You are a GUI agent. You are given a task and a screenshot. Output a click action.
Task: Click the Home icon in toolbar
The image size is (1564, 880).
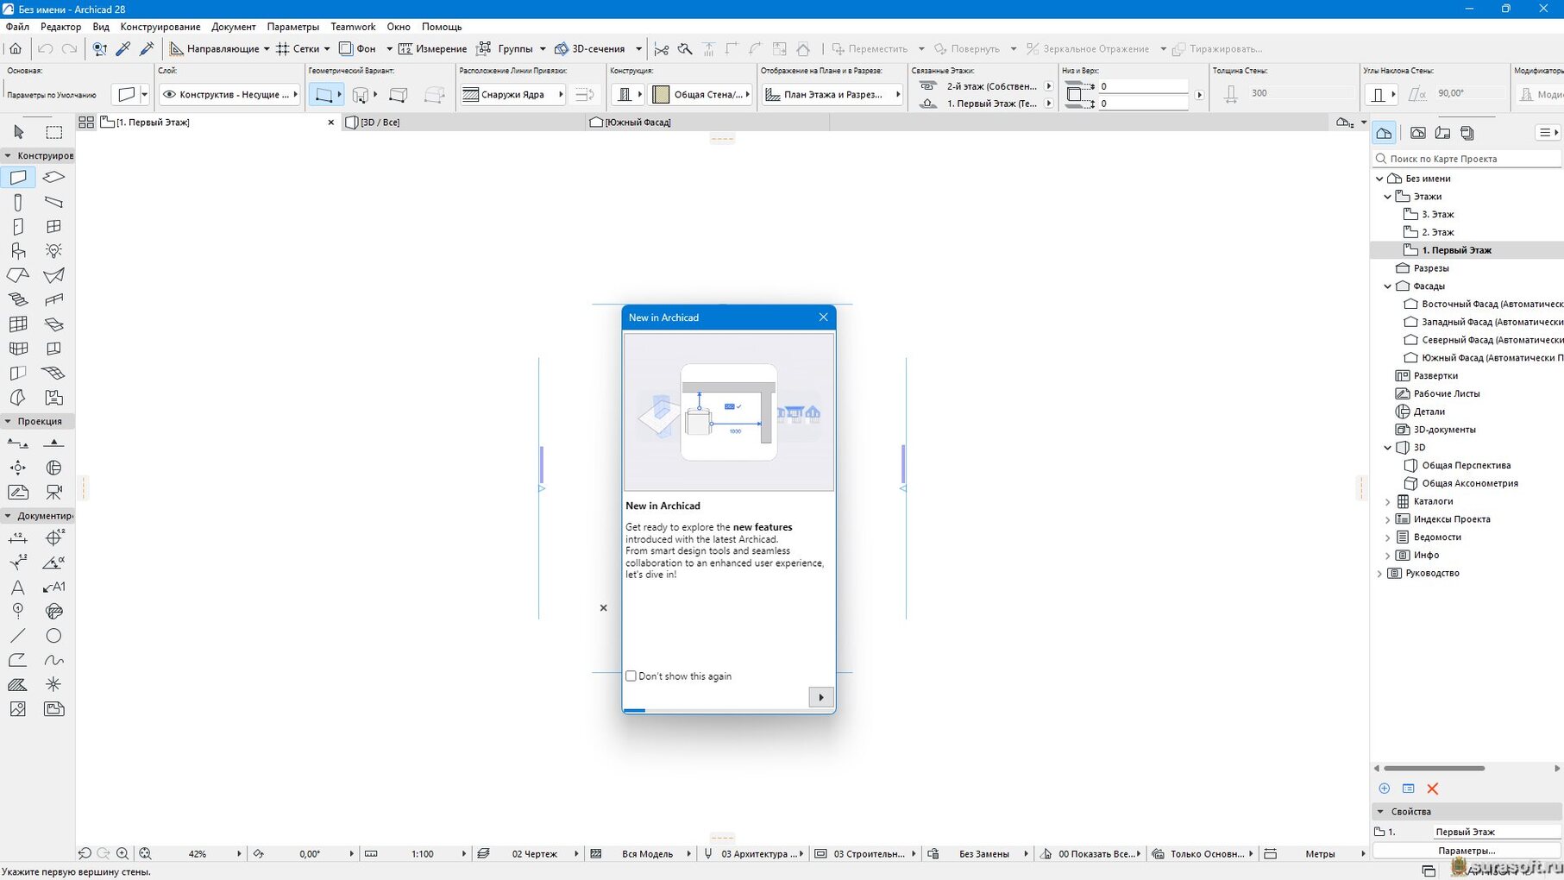tap(16, 48)
